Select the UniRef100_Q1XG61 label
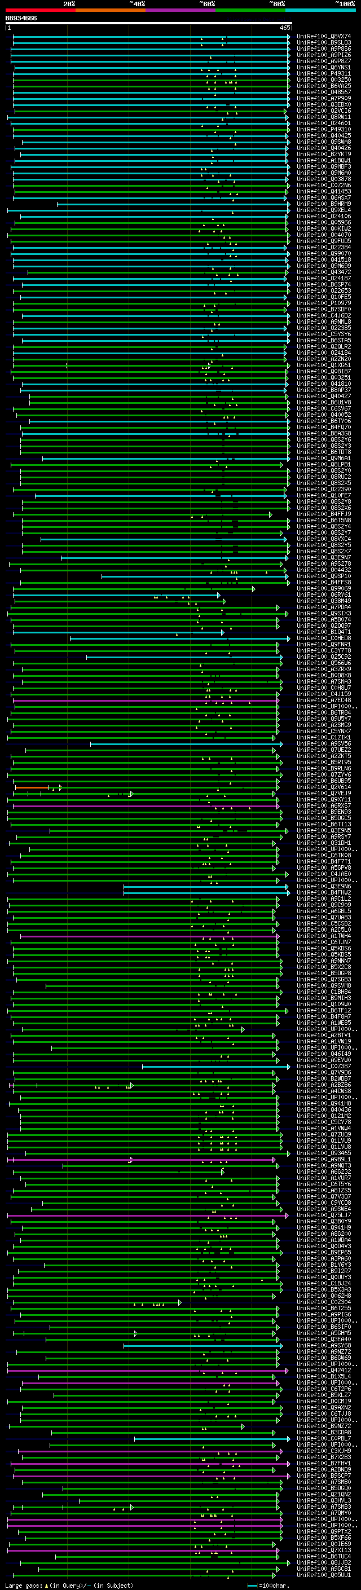Image resolution: width=361 pixels, height=1590 pixels. pyautogui.click(x=324, y=365)
